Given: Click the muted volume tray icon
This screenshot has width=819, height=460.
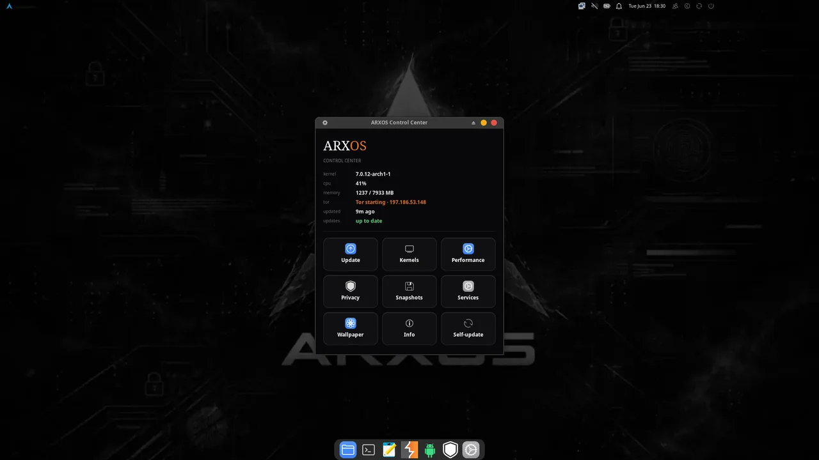Looking at the screenshot, I should click(594, 6).
